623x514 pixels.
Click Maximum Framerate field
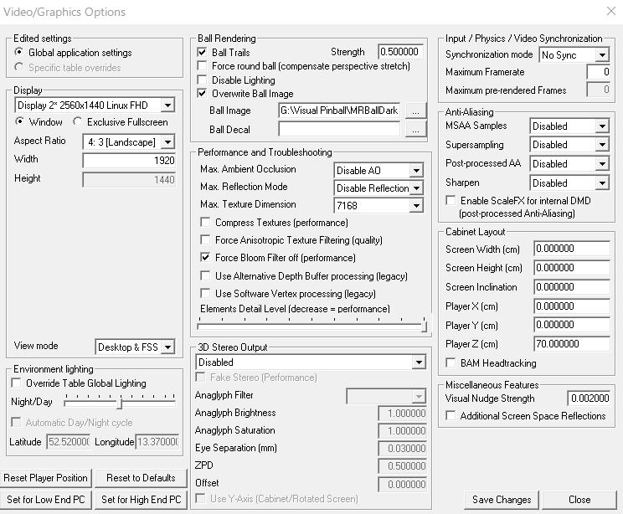pos(599,72)
